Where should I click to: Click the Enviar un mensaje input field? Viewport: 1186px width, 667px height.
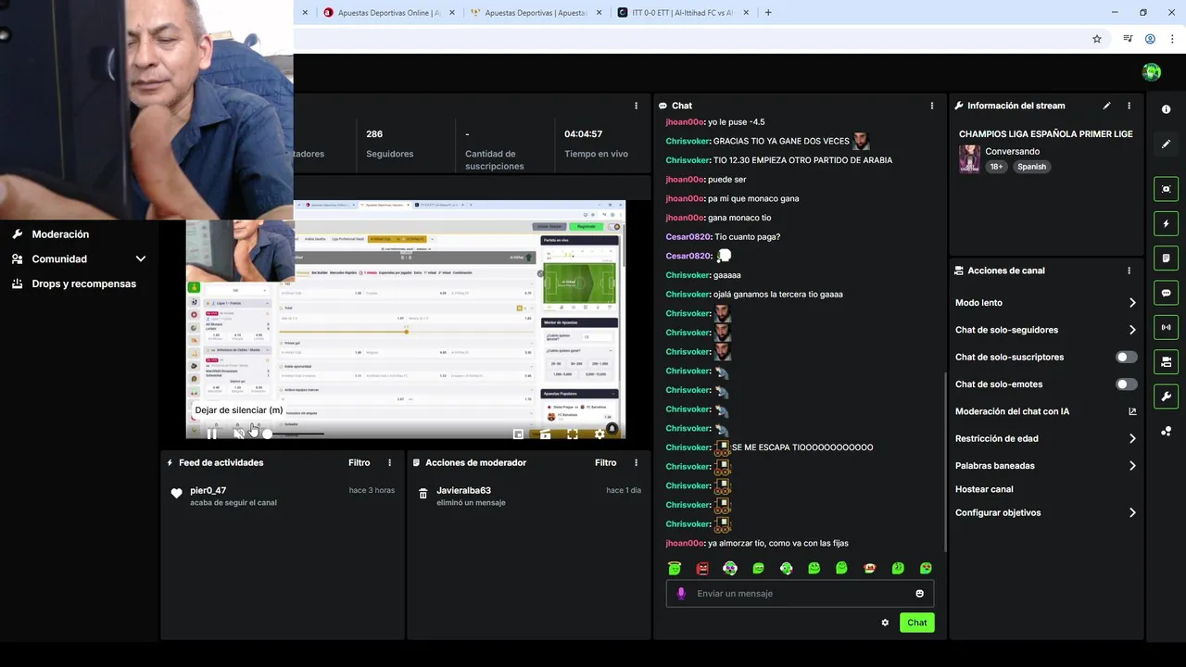pos(800,594)
